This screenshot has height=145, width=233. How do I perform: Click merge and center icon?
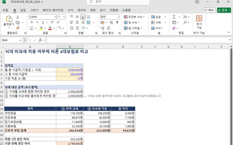[89, 22]
